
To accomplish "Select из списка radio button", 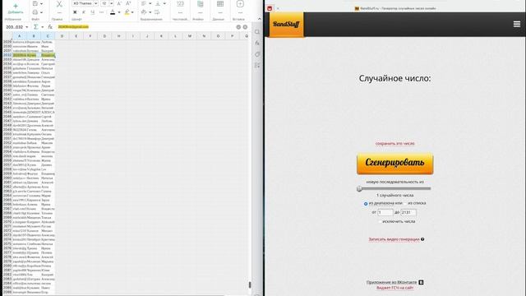I will 405,203.
